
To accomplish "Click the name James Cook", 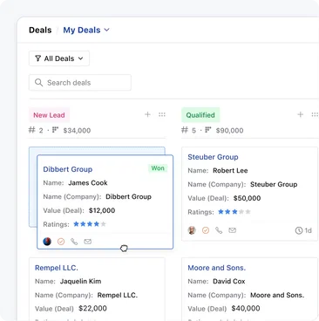I will tap(88, 183).
